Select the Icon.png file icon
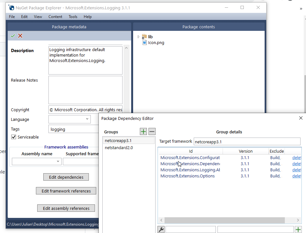This screenshot has height=233, width=306. [144, 42]
